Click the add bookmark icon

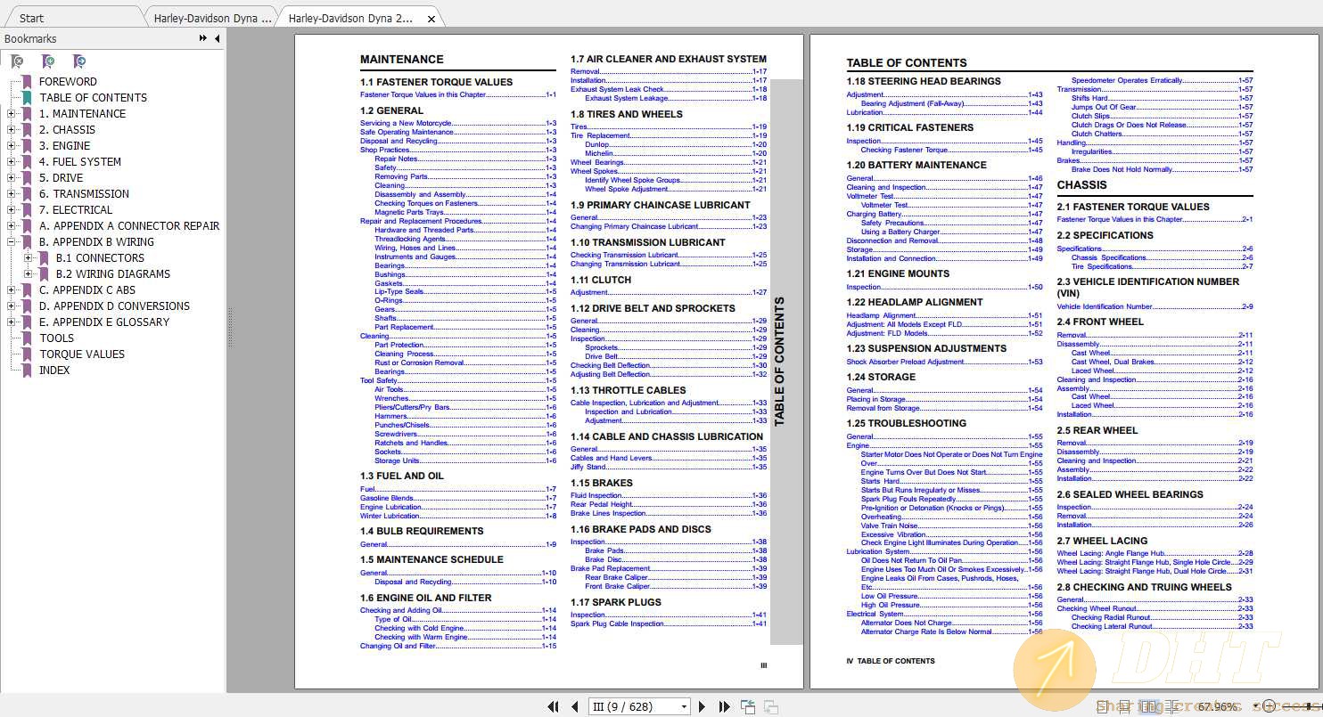pyautogui.click(x=48, y=61)
